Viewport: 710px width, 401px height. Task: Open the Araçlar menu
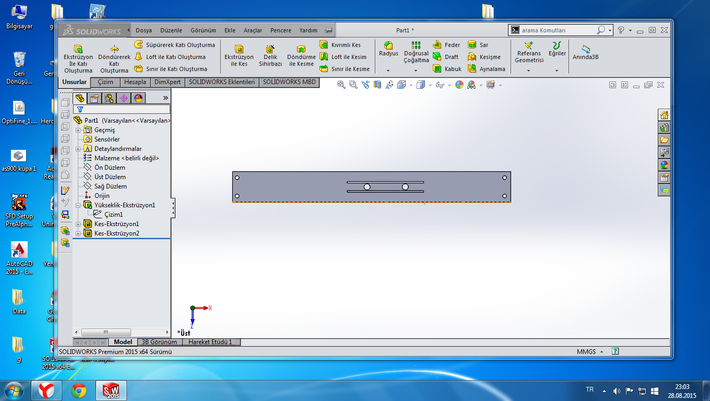pyautogui.click(x=253, y=30)
